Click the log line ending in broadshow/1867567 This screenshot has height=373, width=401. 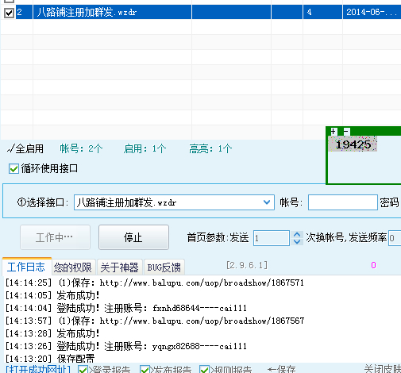pyautogui.click(x=155, y=321)
